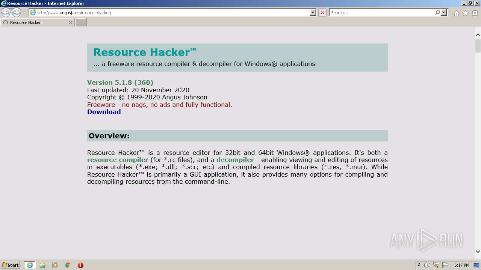The height and width of the screenshot is (270, 481).
Task: Click the scrollbar up arrow
Action: (x=478, y=35)
